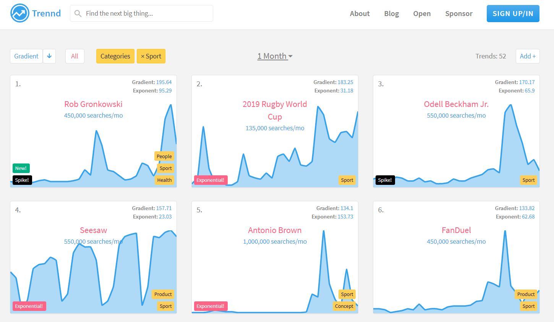Click the Trennd brand name text
554x322 pixels.
pyautogui.click(x=46, y=13)
